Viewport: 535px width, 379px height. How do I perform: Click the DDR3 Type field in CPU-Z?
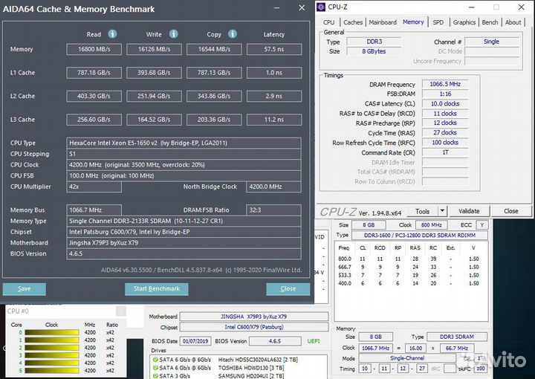coord(374,42)
